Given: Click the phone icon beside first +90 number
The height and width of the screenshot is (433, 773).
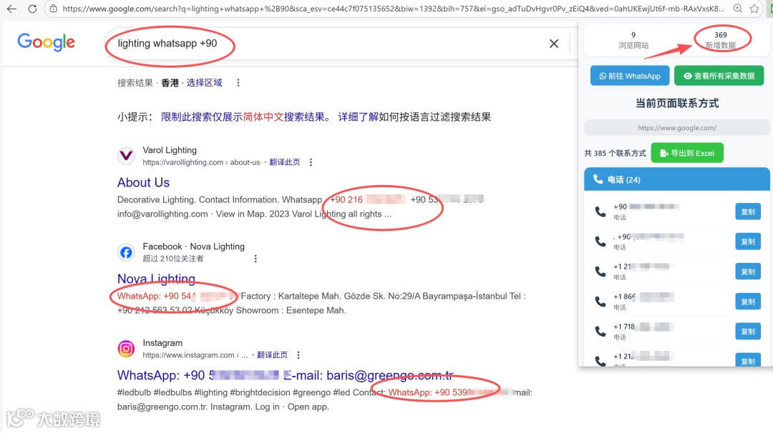Looking at the screenshot, I should (x=600, y=211).
